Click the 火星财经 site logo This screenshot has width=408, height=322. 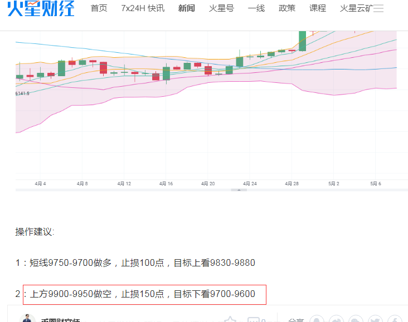point(41,8)
